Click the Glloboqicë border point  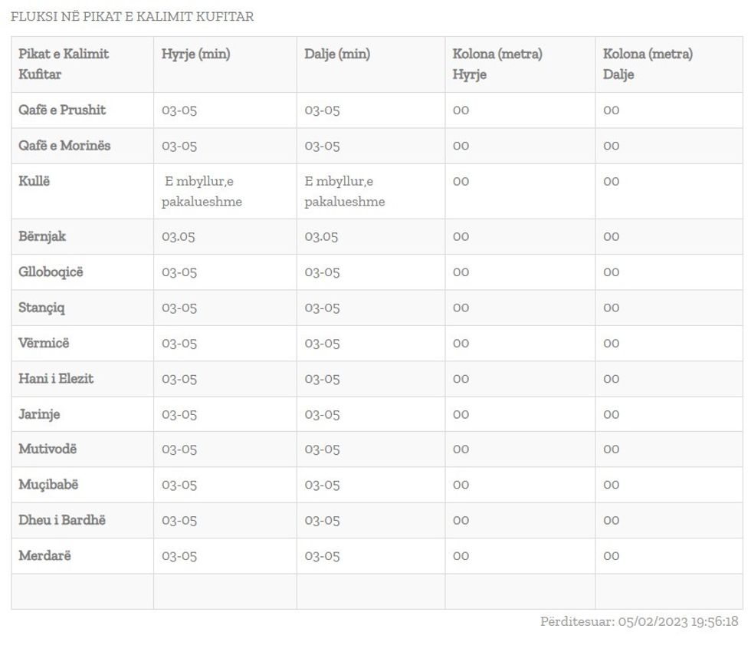coord(51,272)
